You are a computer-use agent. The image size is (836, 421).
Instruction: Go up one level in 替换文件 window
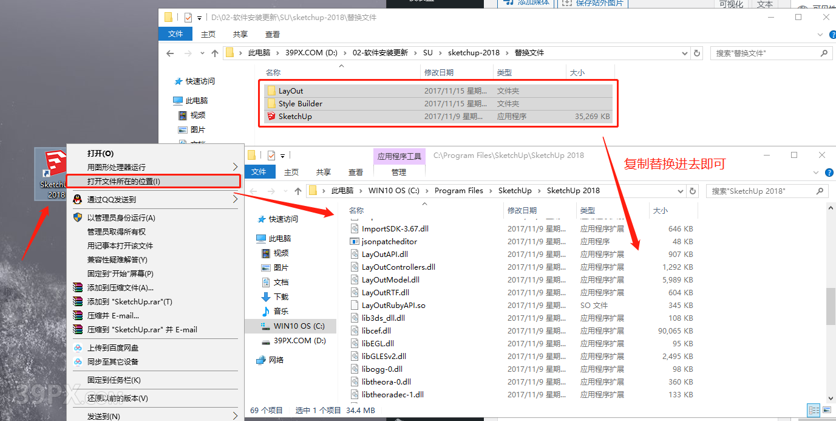(x=215, y=53)
